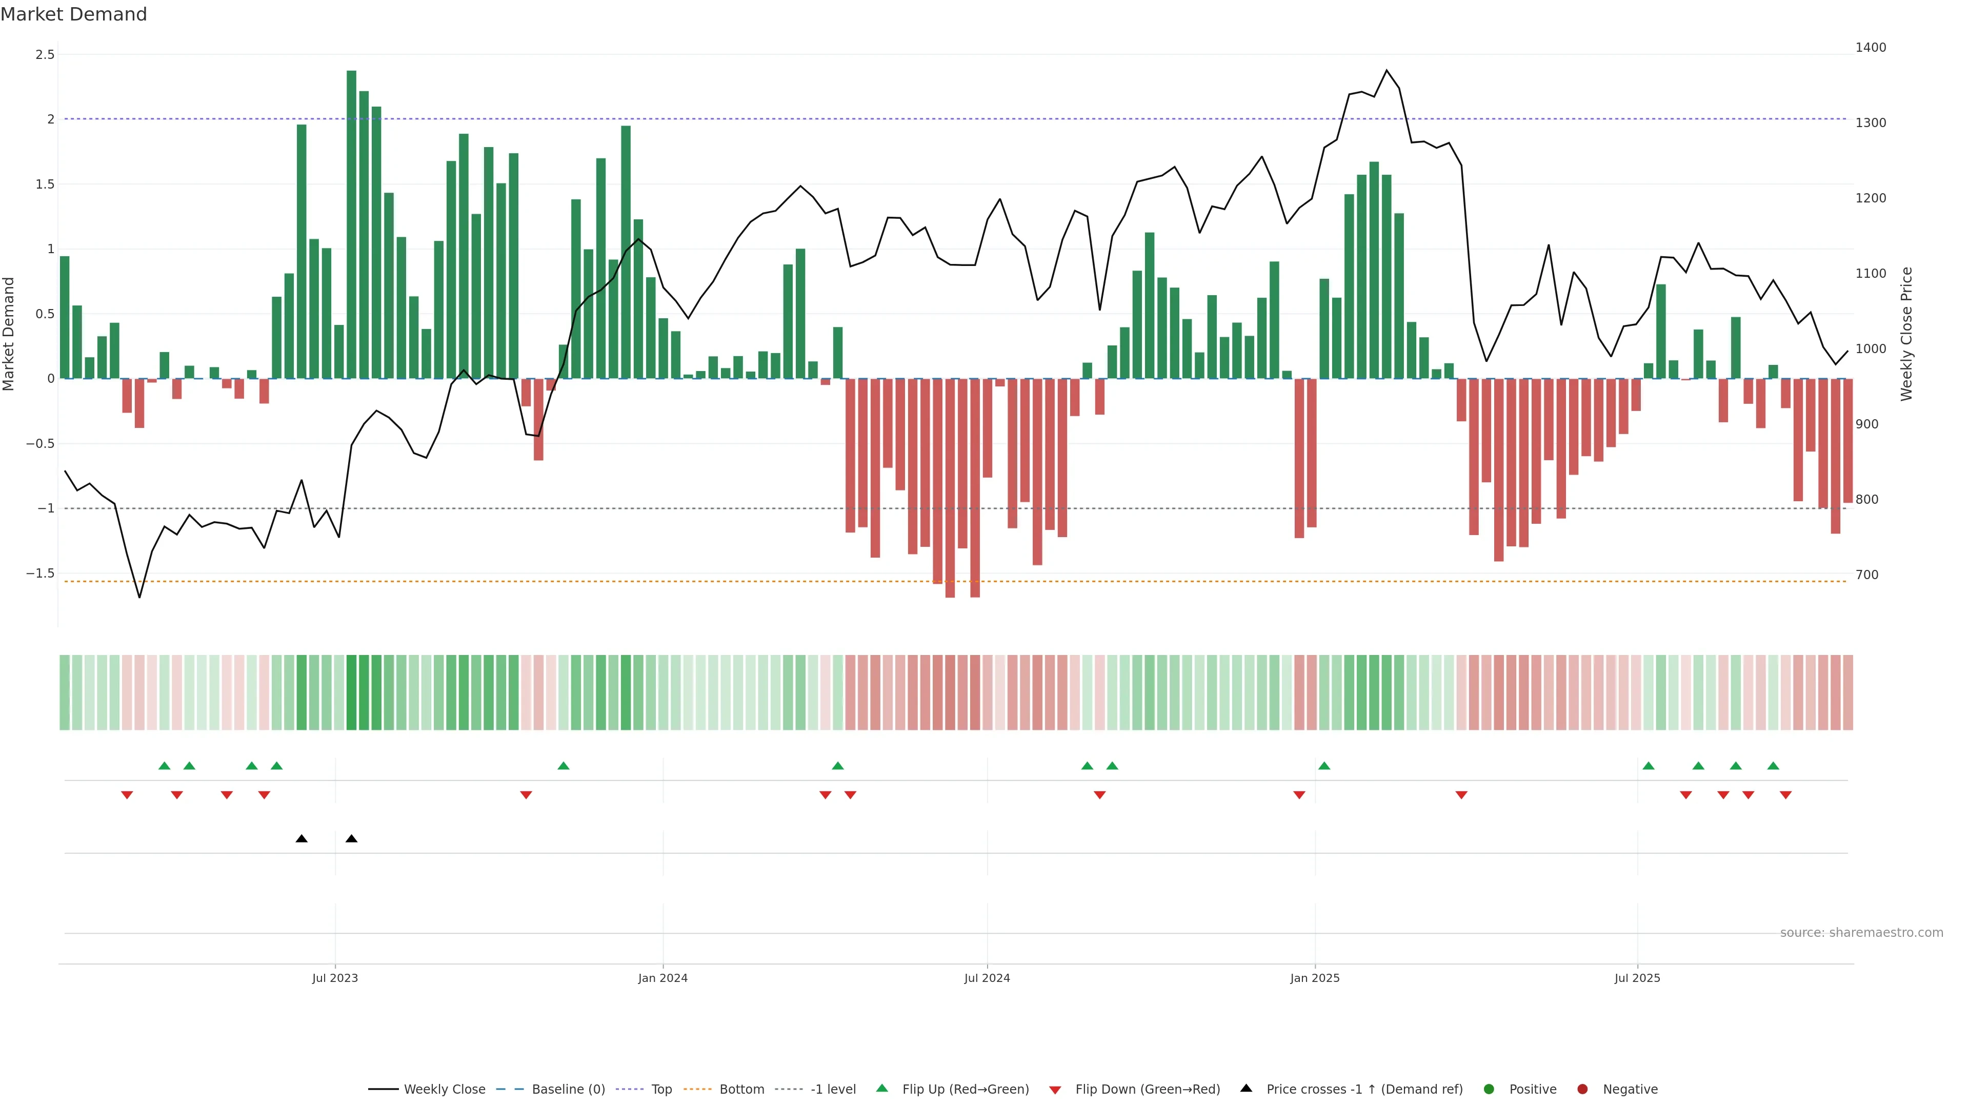Click green Flip Up legend triangle
1969x1107 pixels.
coord(882,1089)
